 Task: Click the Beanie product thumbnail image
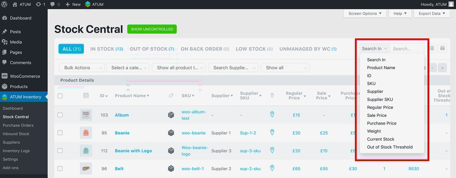tap(86, 133)
